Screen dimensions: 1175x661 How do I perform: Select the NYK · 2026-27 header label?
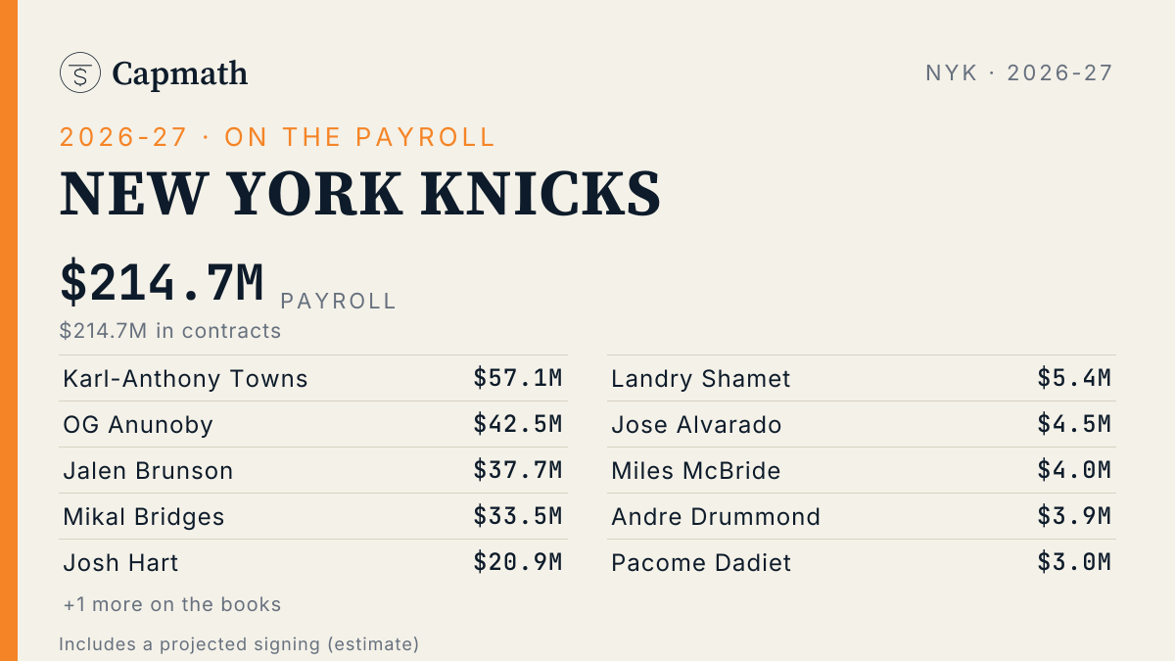[1019, 72]
